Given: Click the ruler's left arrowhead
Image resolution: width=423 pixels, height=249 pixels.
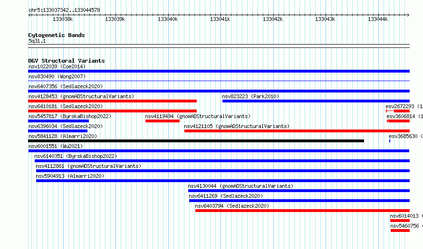Looking at the screenshot, I should click(x=29, y=15).
